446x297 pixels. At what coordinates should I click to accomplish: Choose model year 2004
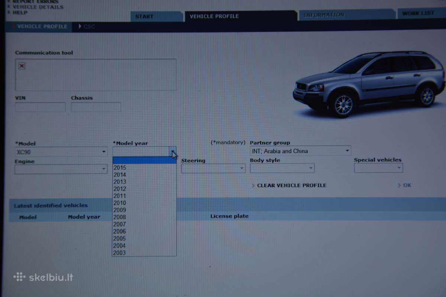pyautogui.click(x=144, y=246)
